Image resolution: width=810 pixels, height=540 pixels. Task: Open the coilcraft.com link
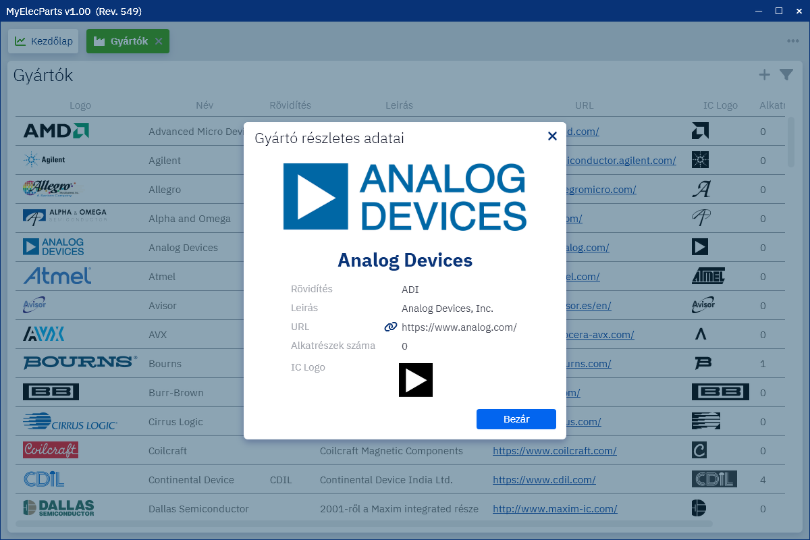point(555,450)
